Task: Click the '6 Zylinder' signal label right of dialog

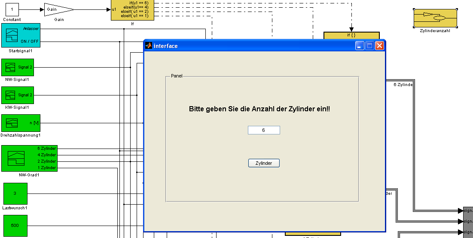Action: pyautogui.click(x=403, y=85)
